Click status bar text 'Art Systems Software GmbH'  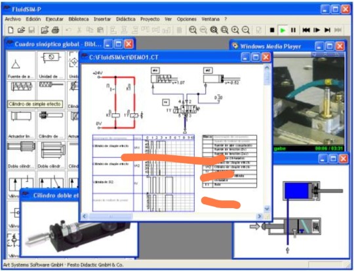coord(33,264)
